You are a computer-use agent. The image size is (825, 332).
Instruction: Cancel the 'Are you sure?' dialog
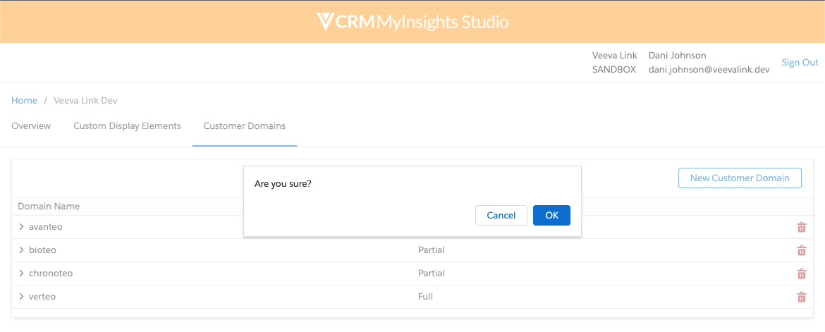[x=501, y=216]
